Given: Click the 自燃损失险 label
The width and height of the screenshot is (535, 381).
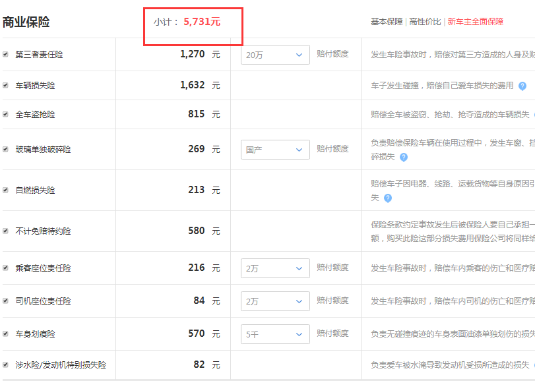Looking at the screenshot, I should click(35, 190).
